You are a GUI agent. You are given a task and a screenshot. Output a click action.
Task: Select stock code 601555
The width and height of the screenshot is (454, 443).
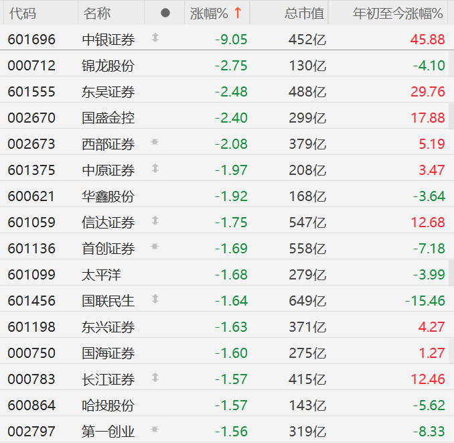[31, 92]
